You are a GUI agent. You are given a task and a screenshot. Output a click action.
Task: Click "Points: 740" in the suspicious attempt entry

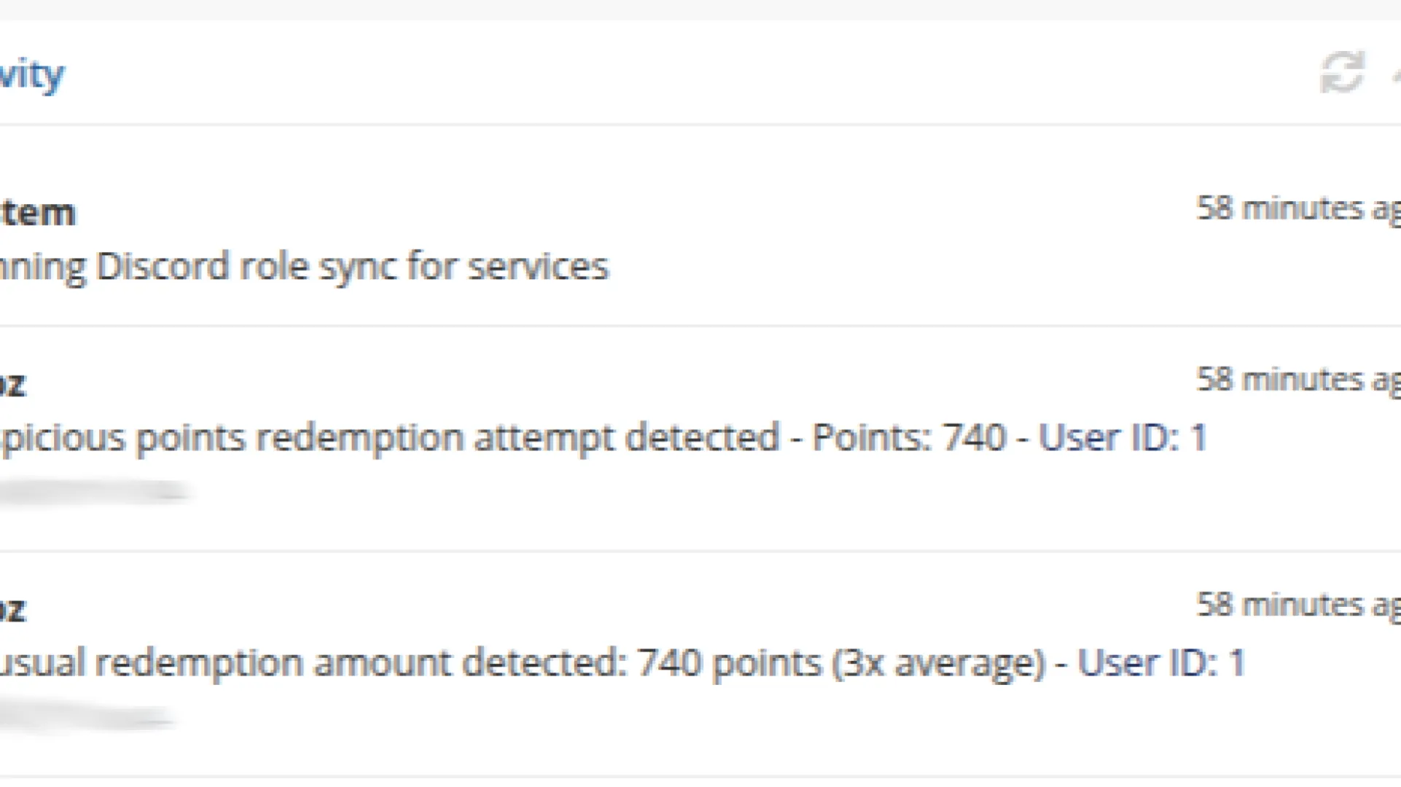pyautogui.click(x=908, y=438)
